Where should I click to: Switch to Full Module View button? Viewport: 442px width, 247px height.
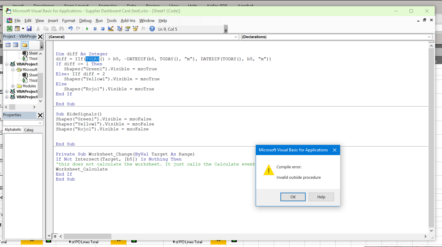(55, 236)
